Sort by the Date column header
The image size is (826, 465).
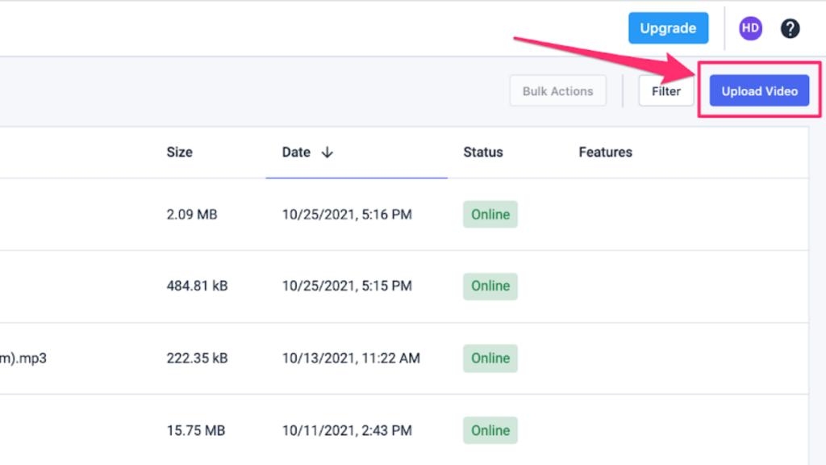point(296,153)
